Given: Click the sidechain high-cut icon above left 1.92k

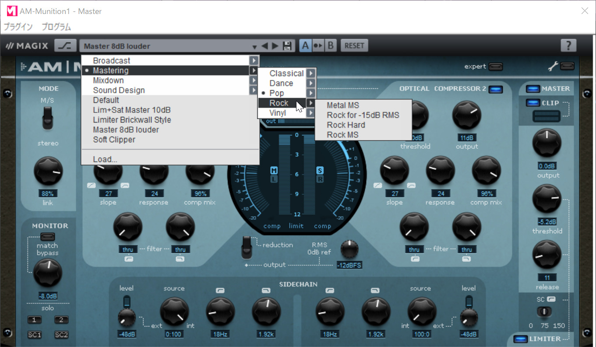Looking at the screenshot, I should [x=266, y=290].
